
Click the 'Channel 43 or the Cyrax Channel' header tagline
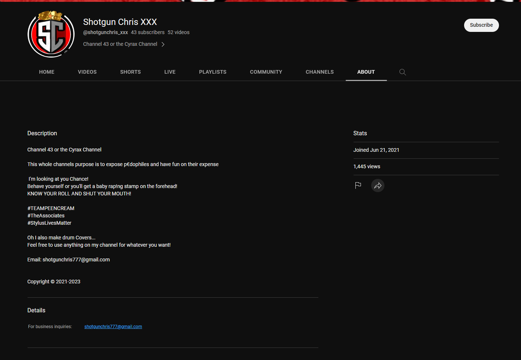pos(120,44)
